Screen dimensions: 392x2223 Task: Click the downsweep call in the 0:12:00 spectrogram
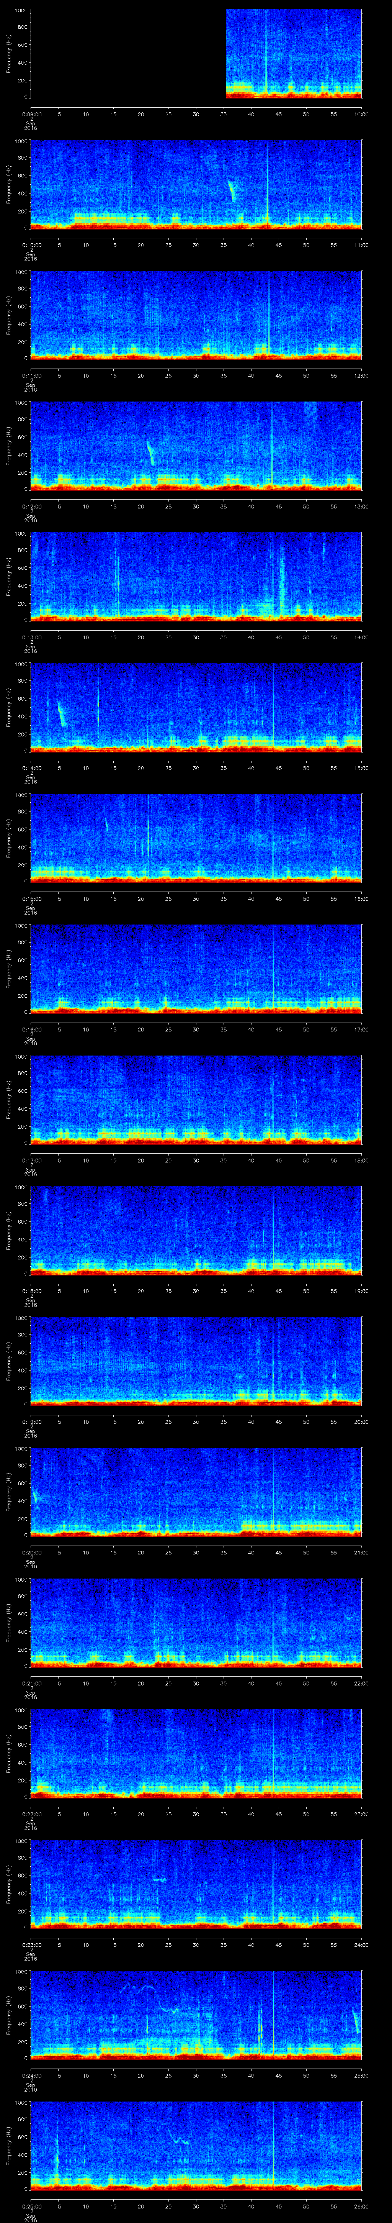click(151, 452)
